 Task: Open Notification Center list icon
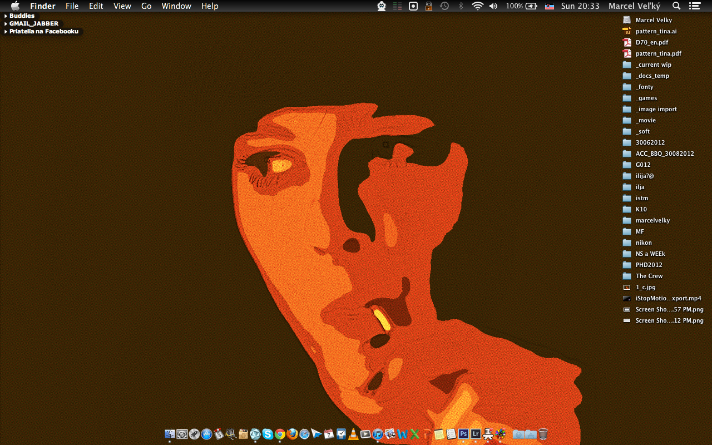[x=695, y=6]
